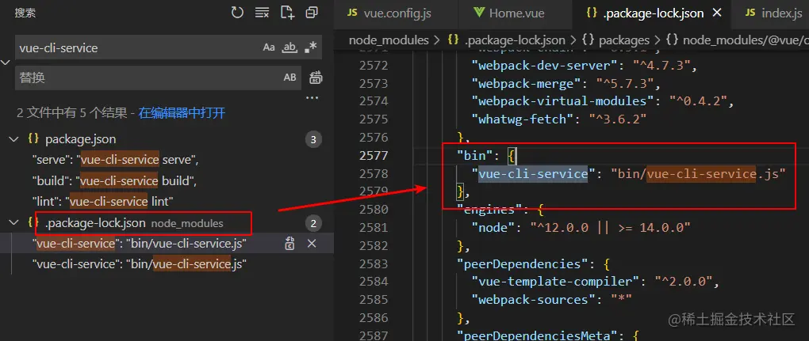Collapse package.json result group
This screenshot has height=341, width=809.
click(13, 139)
